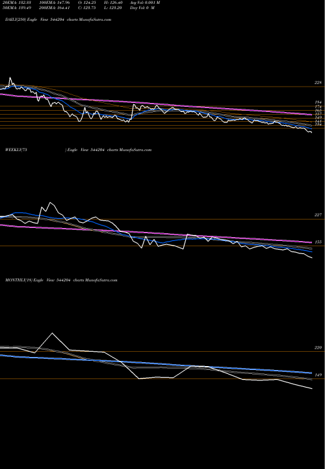Click the 228 price level on daily chart
This screenshot has width=325, height=469.
coord(318,83)
